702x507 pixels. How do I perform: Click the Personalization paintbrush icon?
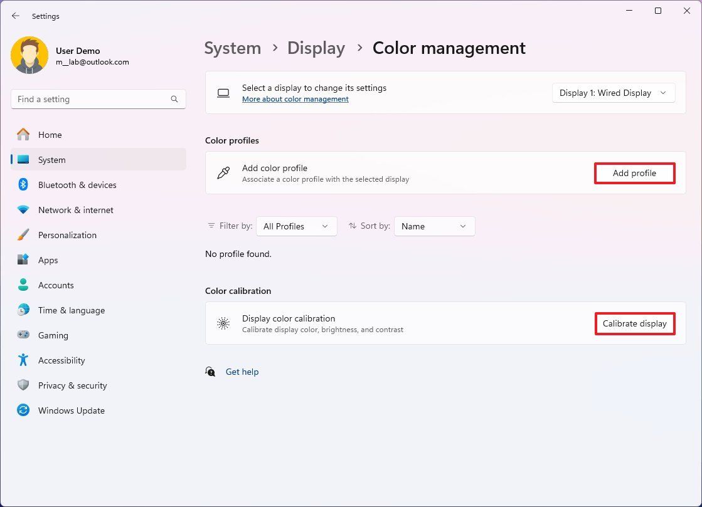pos(25,234)
